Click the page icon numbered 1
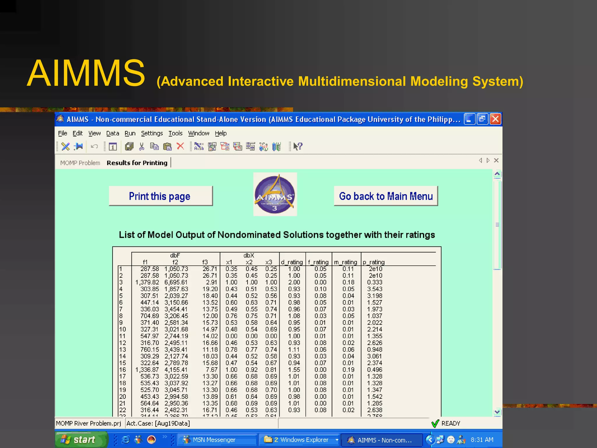 (113, 146)
